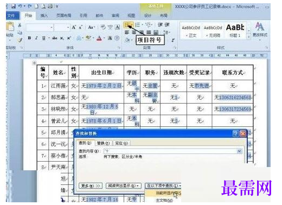Click the Undo icon in quick access toolbar
Screen dimensions: 282x205
point(20,7)
